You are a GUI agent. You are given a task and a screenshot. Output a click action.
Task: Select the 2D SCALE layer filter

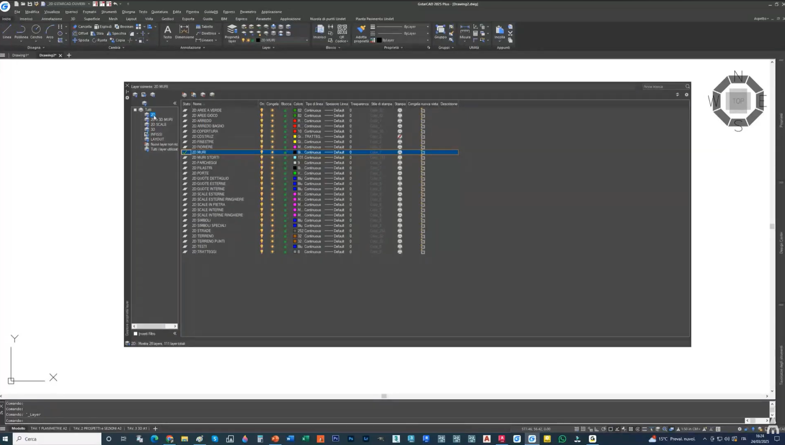click(158, 125)
